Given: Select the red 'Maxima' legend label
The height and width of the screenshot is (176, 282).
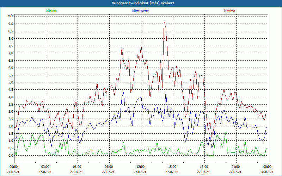Looking at the screenshot, I should (229, 11).
